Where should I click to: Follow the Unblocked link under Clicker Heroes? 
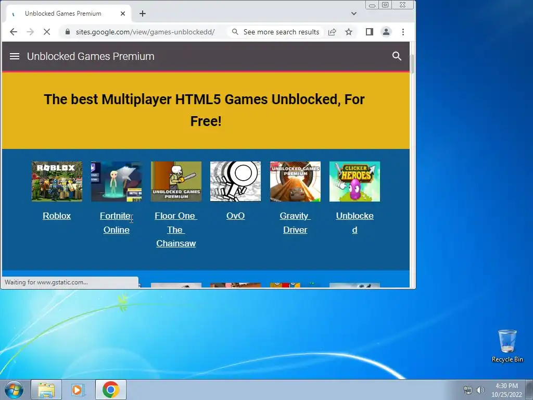354,223
